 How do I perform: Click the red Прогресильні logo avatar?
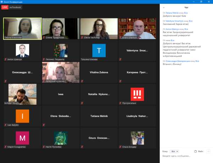pyautogui.click(x=137, y=94)
